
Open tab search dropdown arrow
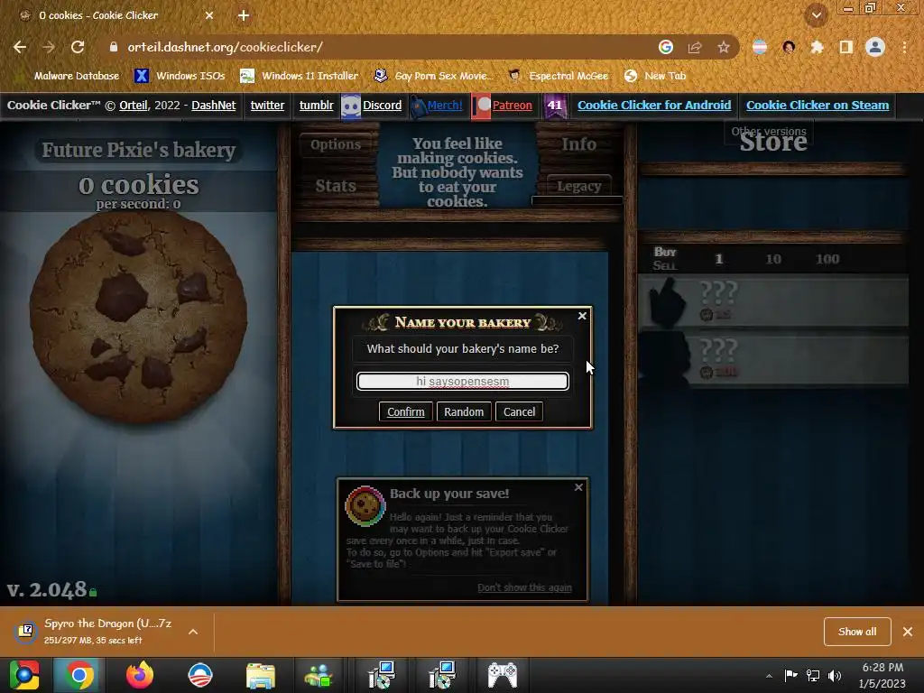click(x=817, y=15)
